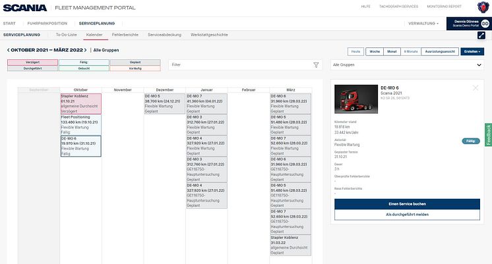Toggle the Geplant status filter
492x264 pixels.
pyautogui.click(x=135, y=62)
